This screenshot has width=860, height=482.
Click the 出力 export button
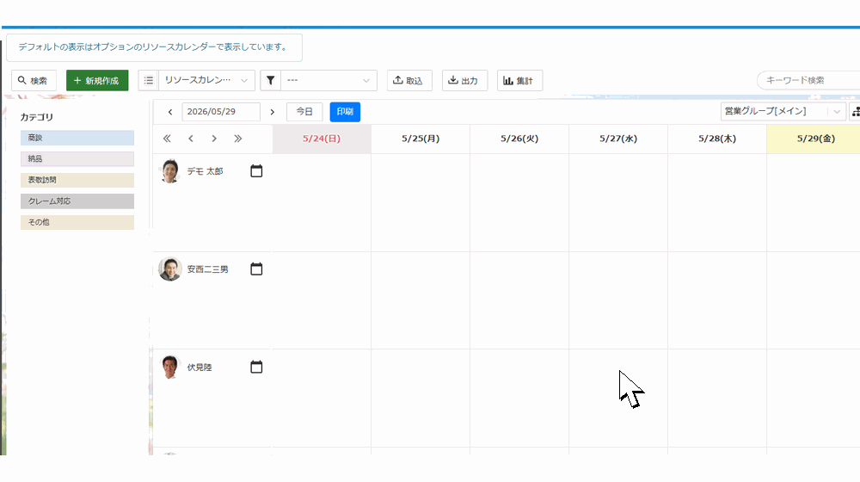(464, 81)
